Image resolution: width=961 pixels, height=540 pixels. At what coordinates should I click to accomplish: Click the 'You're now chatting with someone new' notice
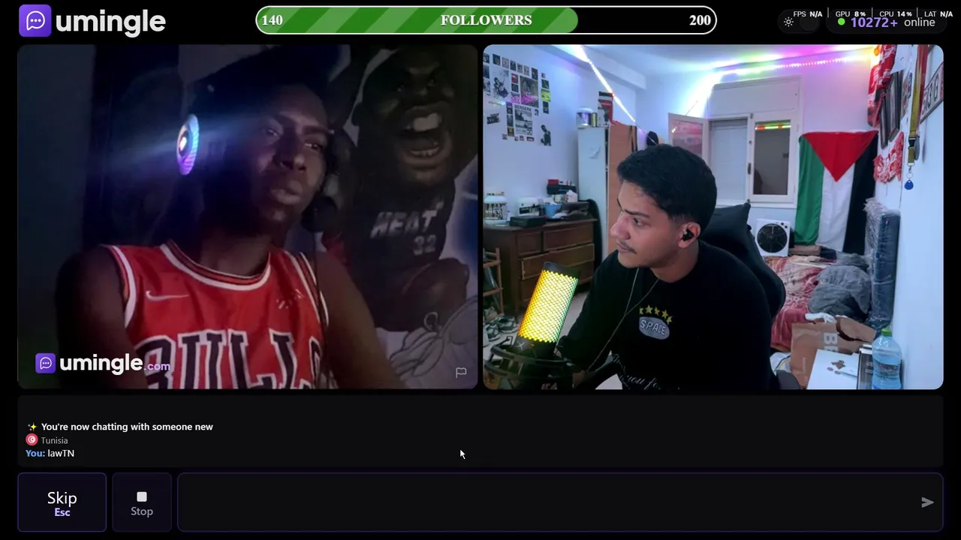[127, 427]
